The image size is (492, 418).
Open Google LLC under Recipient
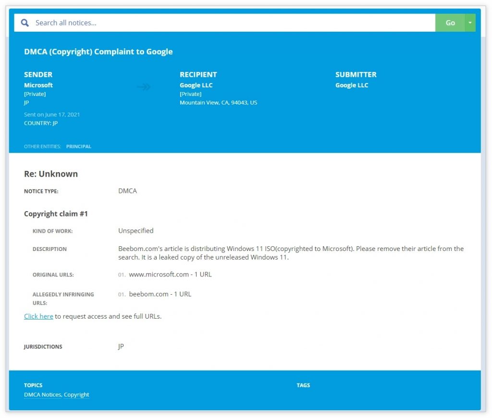pos(196,85)
